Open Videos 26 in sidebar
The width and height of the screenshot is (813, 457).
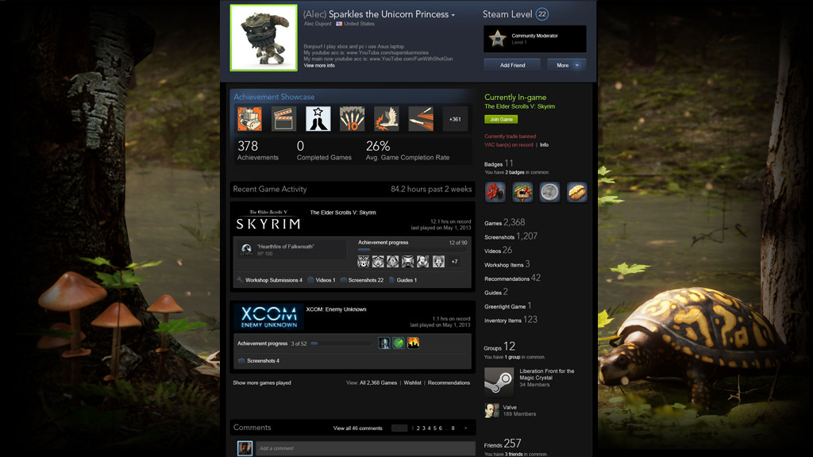[x=499, y=250]
